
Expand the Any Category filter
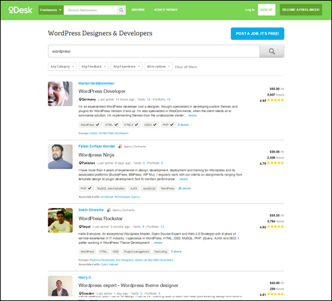[62, 66]
